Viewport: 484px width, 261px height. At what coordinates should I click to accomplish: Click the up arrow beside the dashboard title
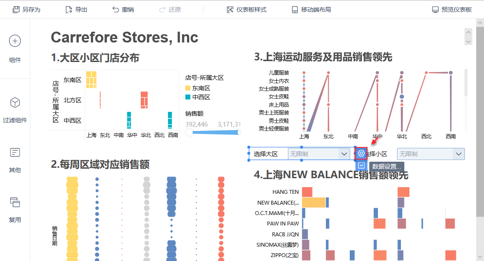pos(468,32)
